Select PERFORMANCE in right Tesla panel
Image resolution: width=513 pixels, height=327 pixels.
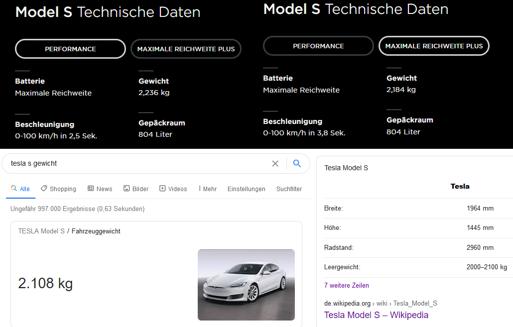[x=318, y=46]
